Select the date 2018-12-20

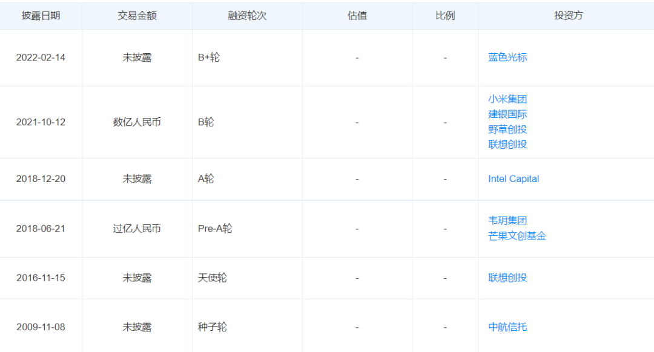41,178
